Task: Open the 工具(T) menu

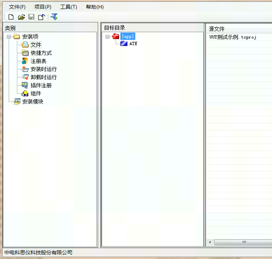Action: click(x=68, y=7)
